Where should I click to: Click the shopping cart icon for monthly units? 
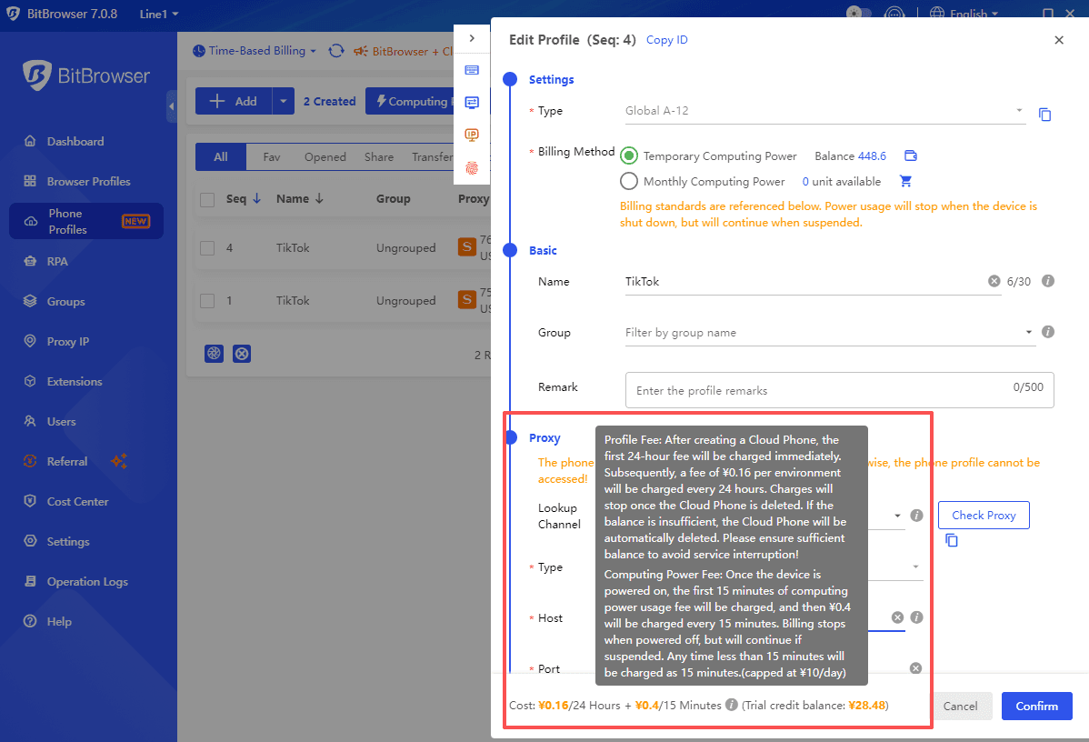pos(905,181)
